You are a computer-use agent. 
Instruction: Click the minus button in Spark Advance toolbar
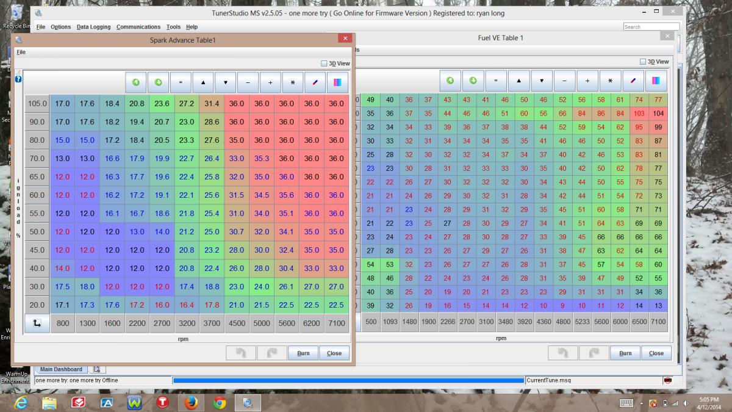click(x=248, y=82)
